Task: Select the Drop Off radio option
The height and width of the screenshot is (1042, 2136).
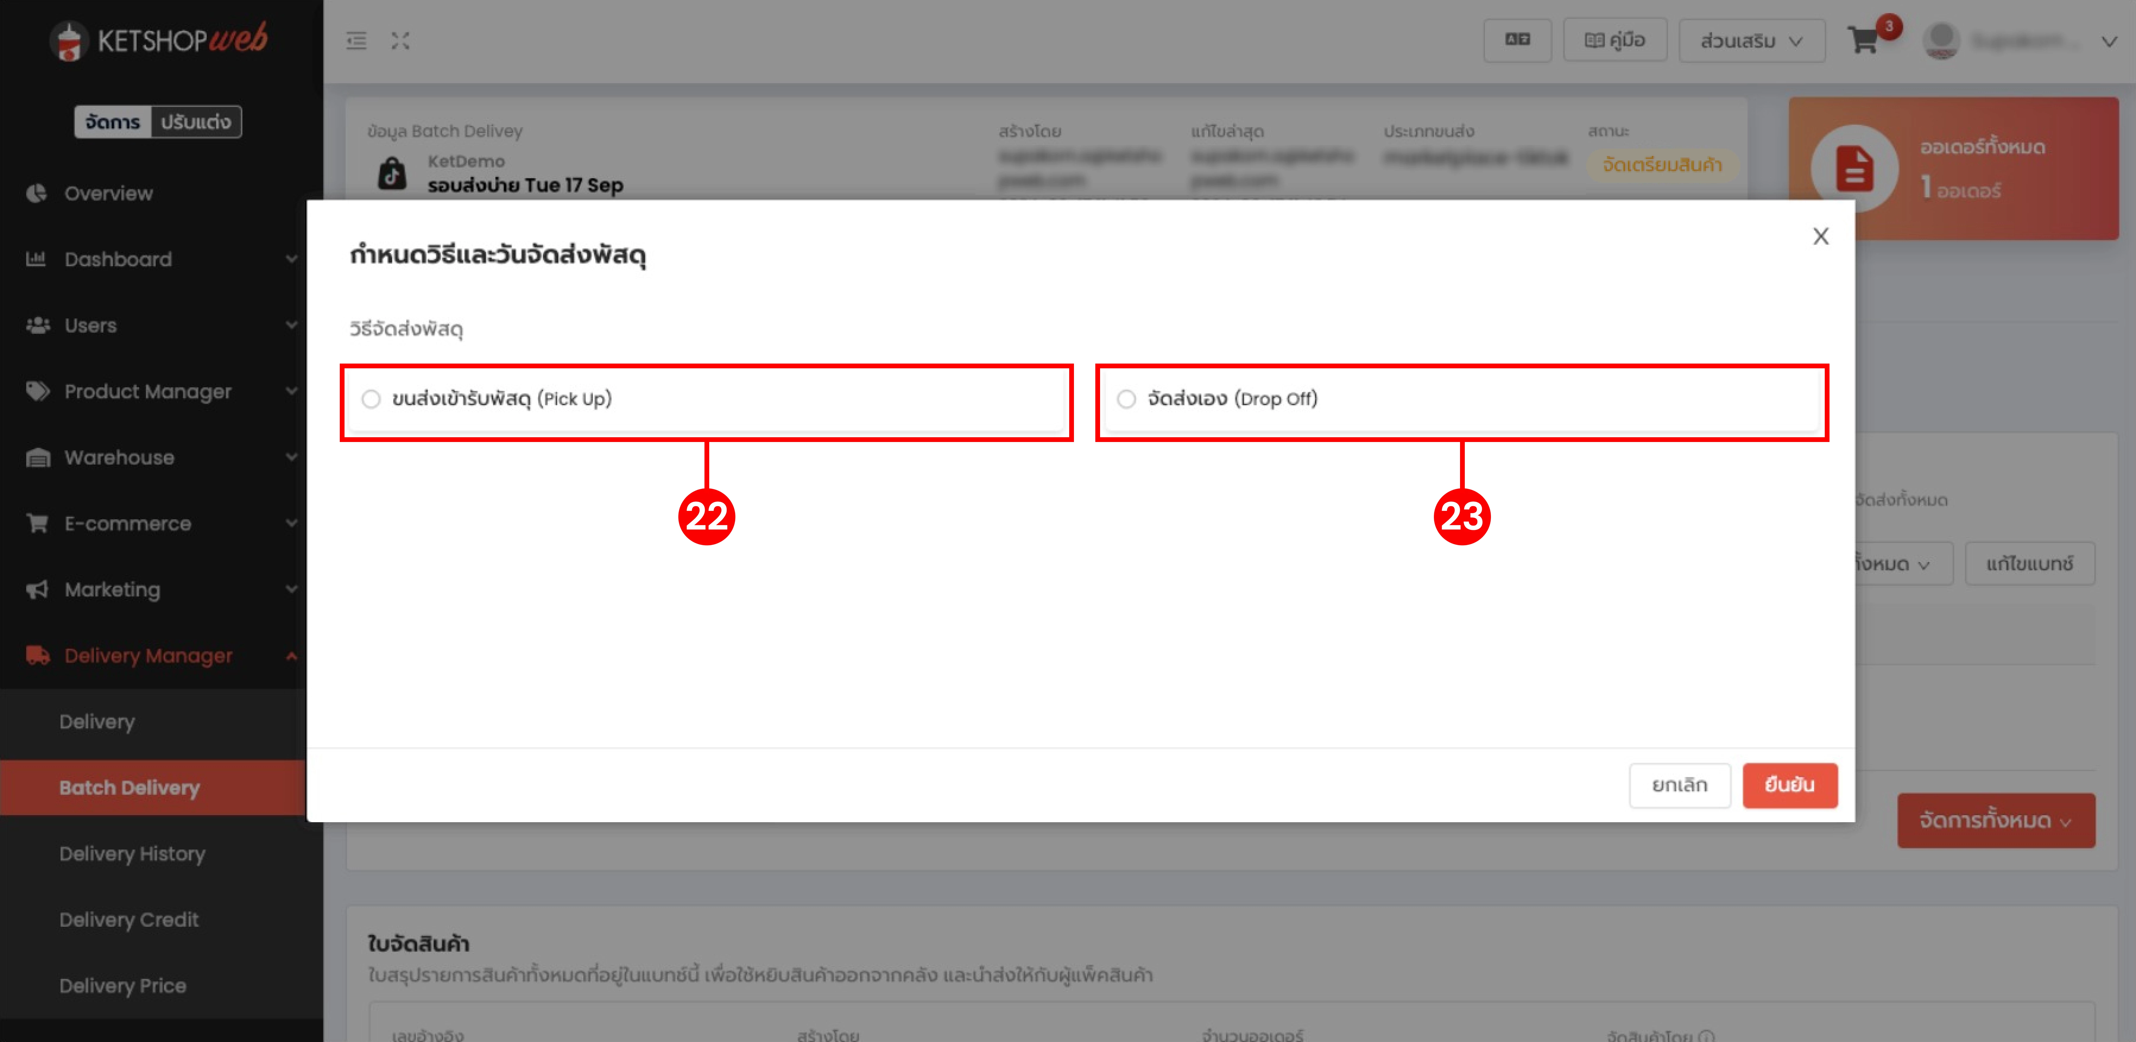Action: 1126,399
